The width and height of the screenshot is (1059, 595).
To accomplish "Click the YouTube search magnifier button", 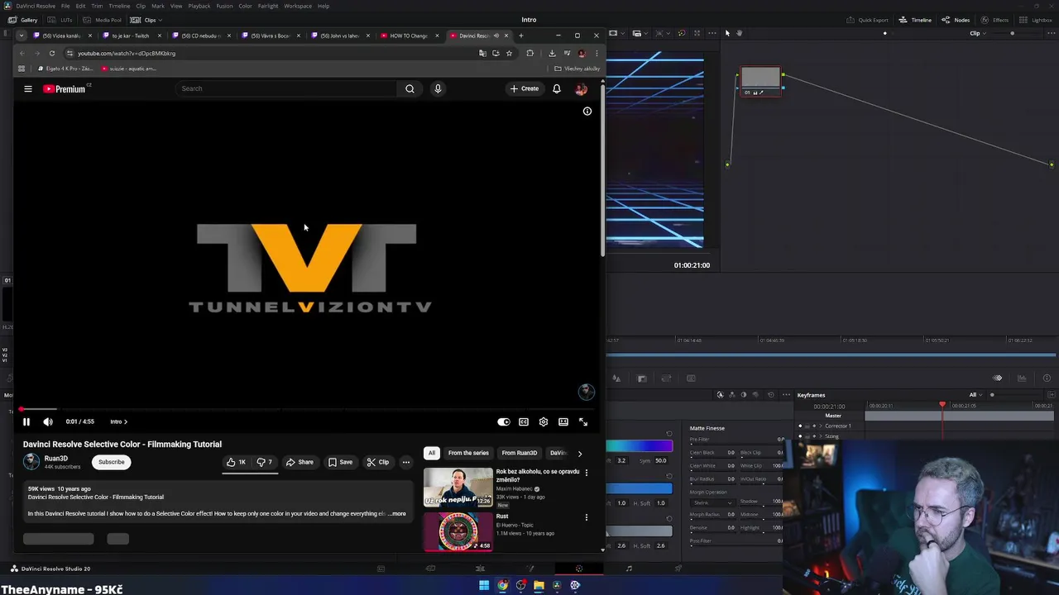I will 410,88.
